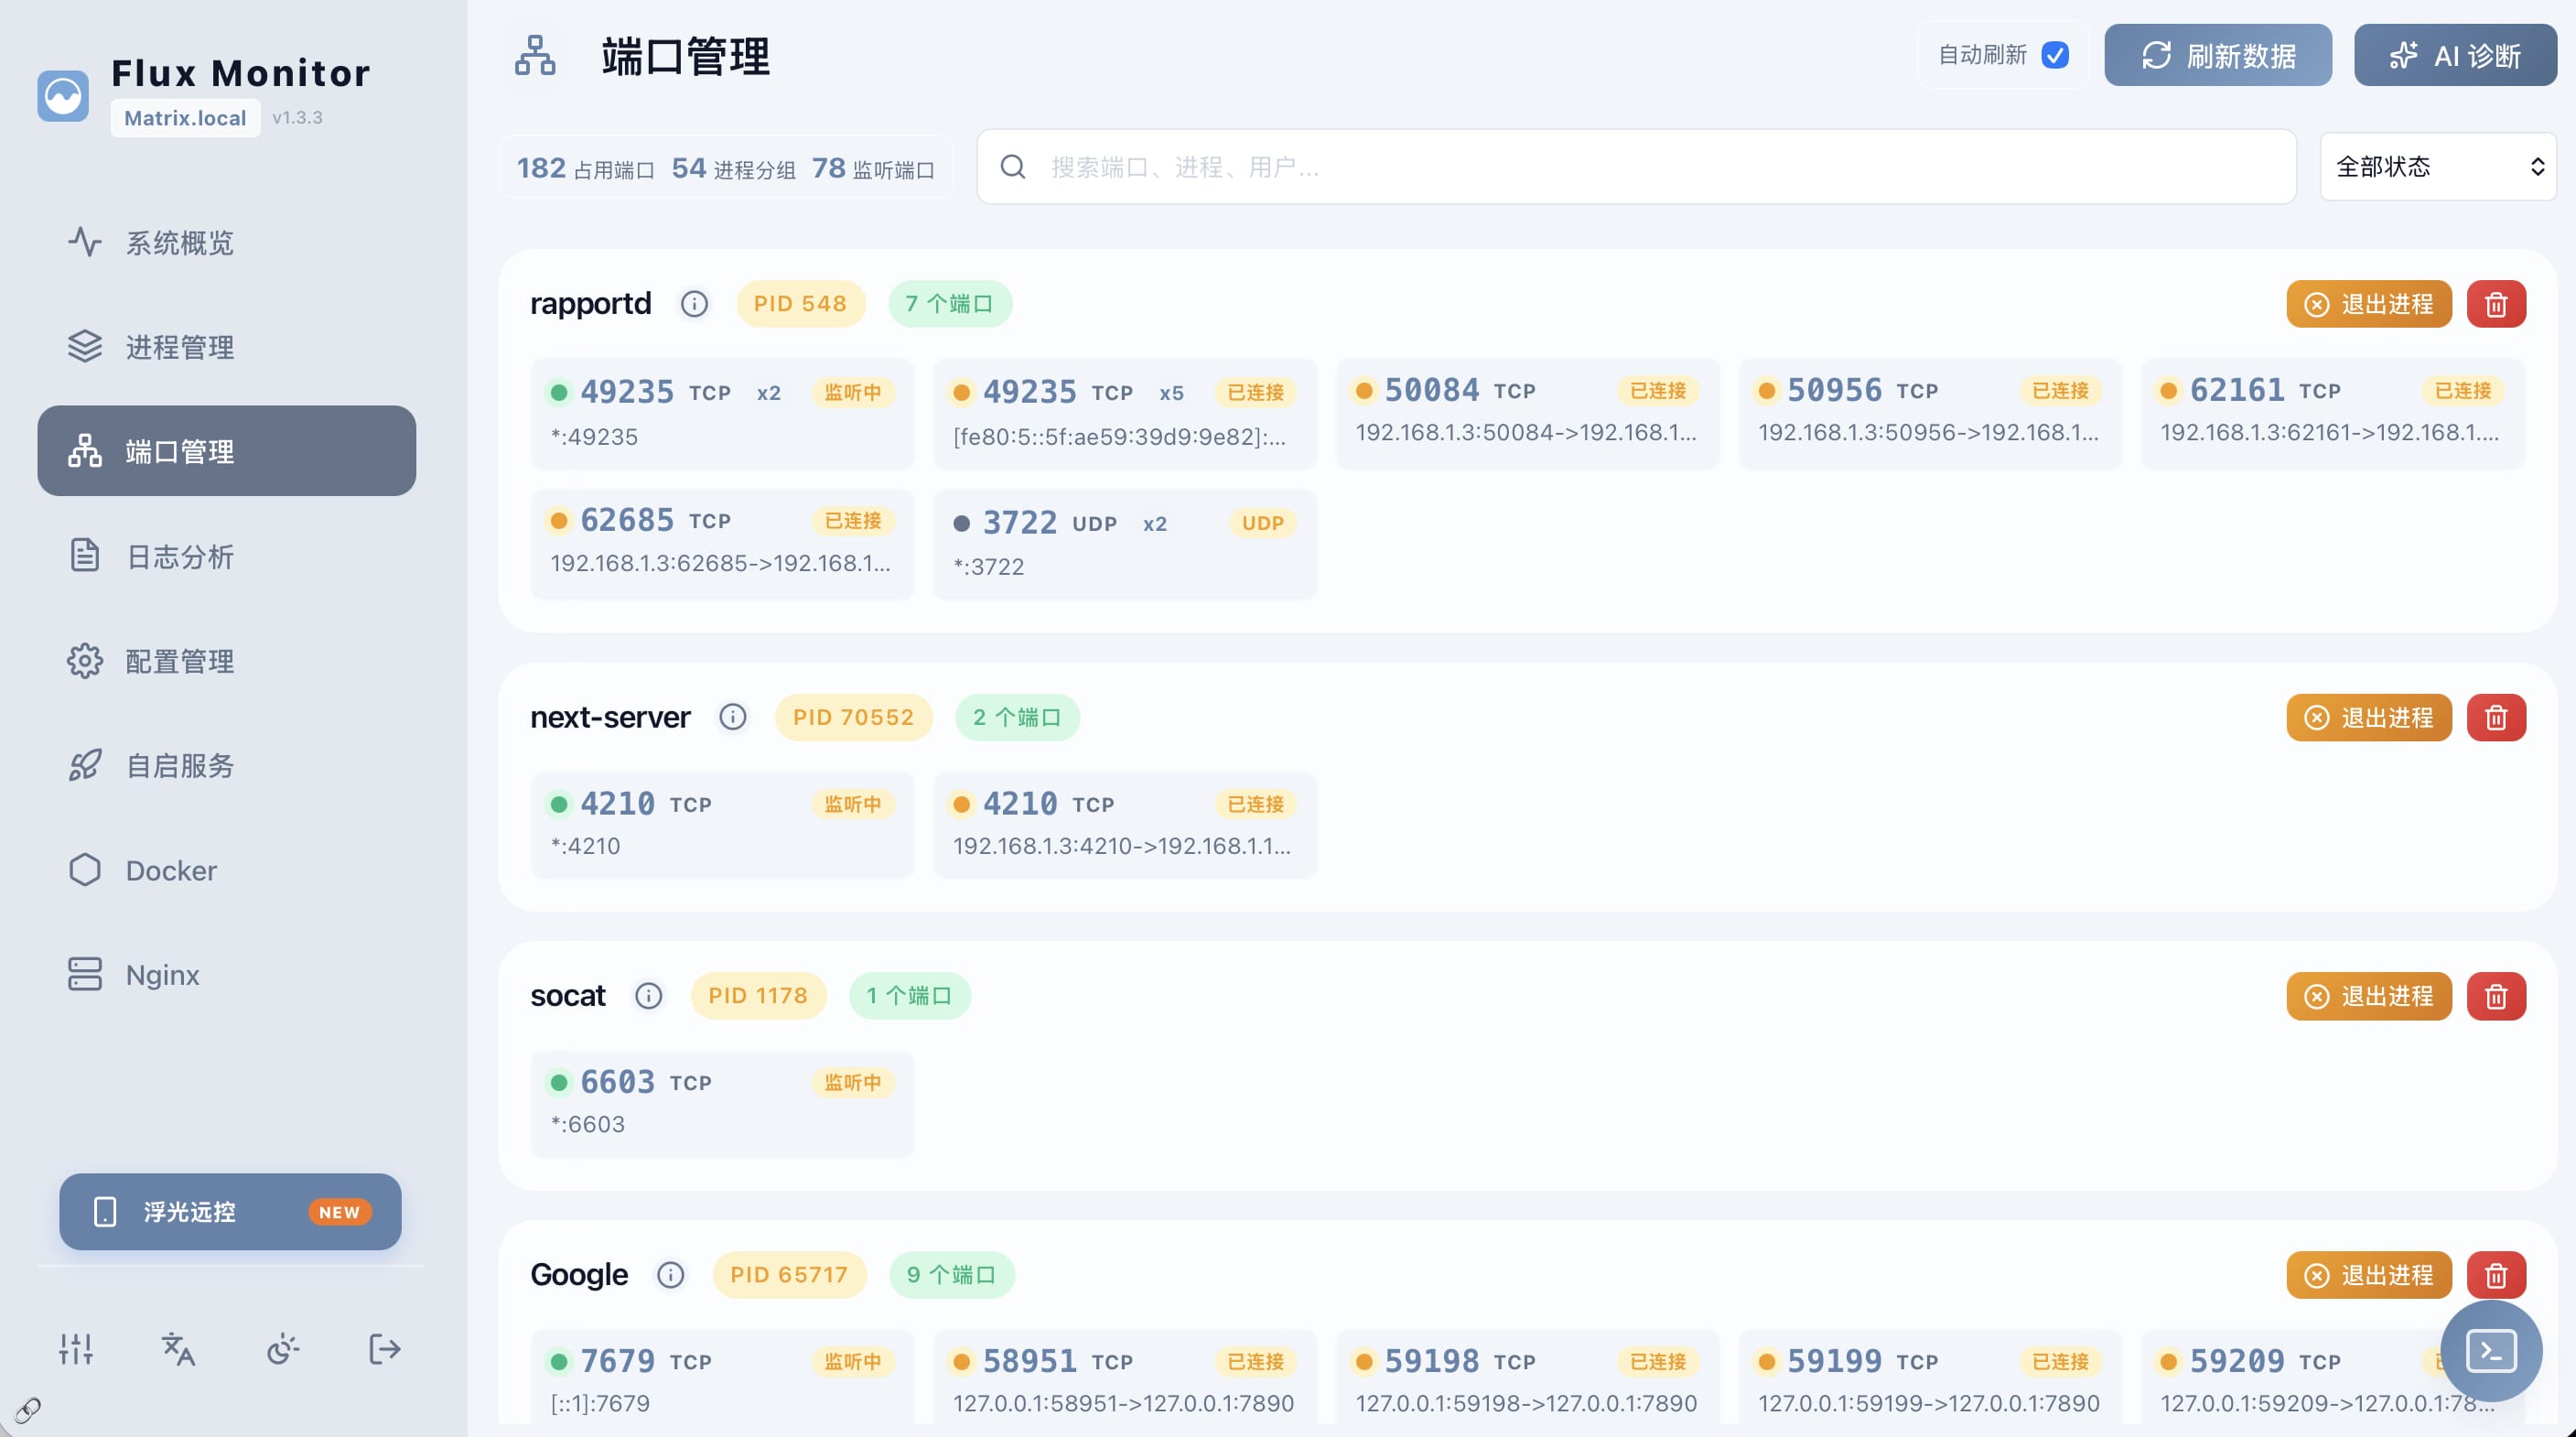Open 日志分析 in the sidebar
This screenshot has height=1437, width=2576.
[227, 556]
